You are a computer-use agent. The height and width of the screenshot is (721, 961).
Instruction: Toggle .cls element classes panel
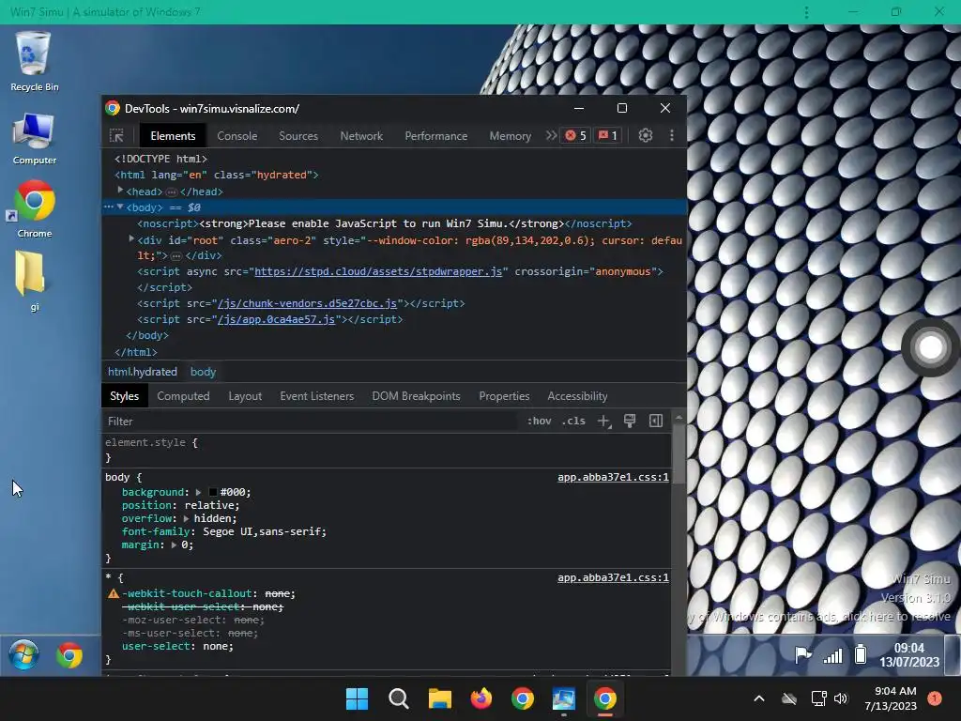[573, 422]
